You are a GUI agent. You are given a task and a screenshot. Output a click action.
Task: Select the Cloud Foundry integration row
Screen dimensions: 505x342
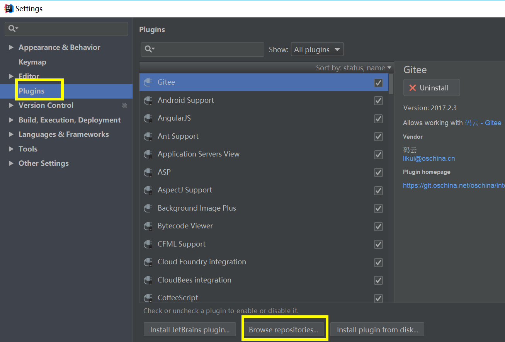point(264,262)
